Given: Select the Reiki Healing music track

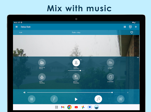Looking at the screenshot, I should pos(42,77).
